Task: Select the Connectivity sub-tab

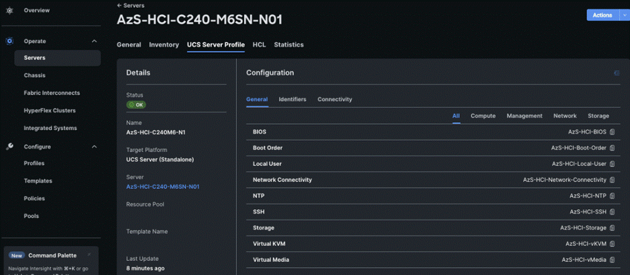Action: pyautogui.click(x=334, y=99)
